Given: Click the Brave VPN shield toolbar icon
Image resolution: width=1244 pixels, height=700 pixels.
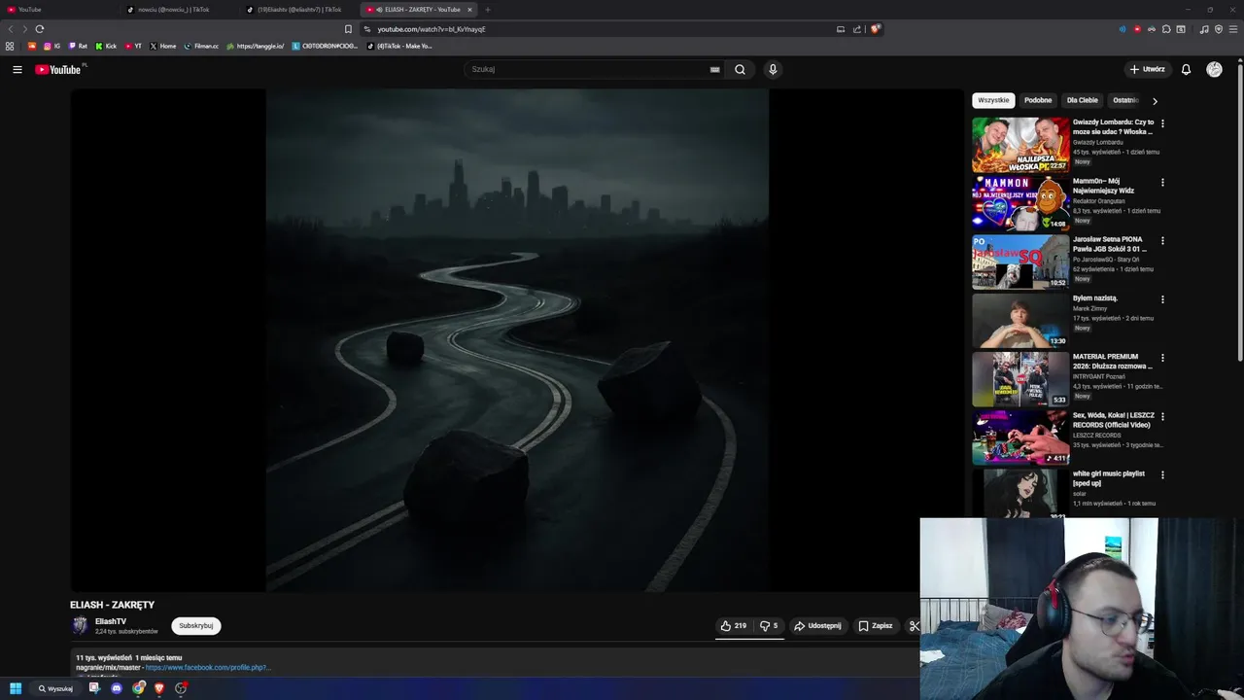Looking at the screenshot, I should click(x=1219, y=29).
